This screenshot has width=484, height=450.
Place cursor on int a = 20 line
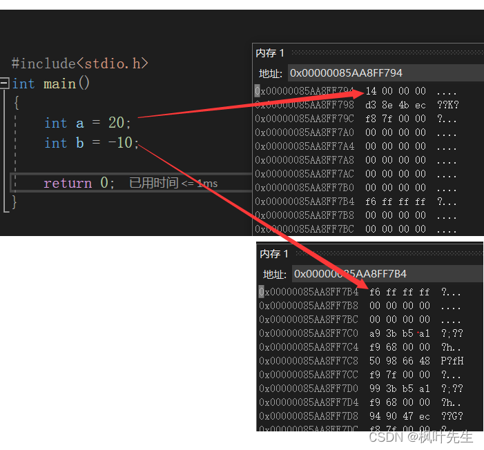[x=87, y=123]
